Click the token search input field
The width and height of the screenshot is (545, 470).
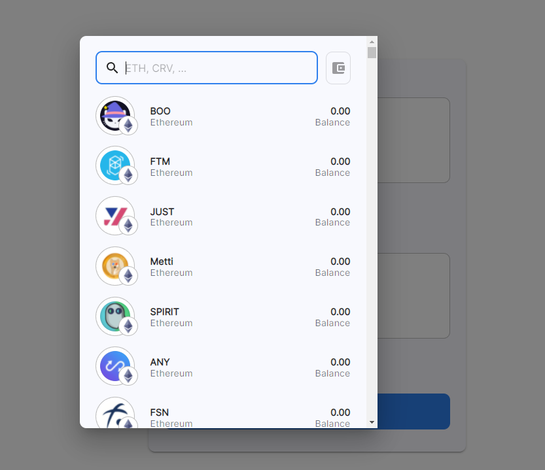tap(207, 68)
